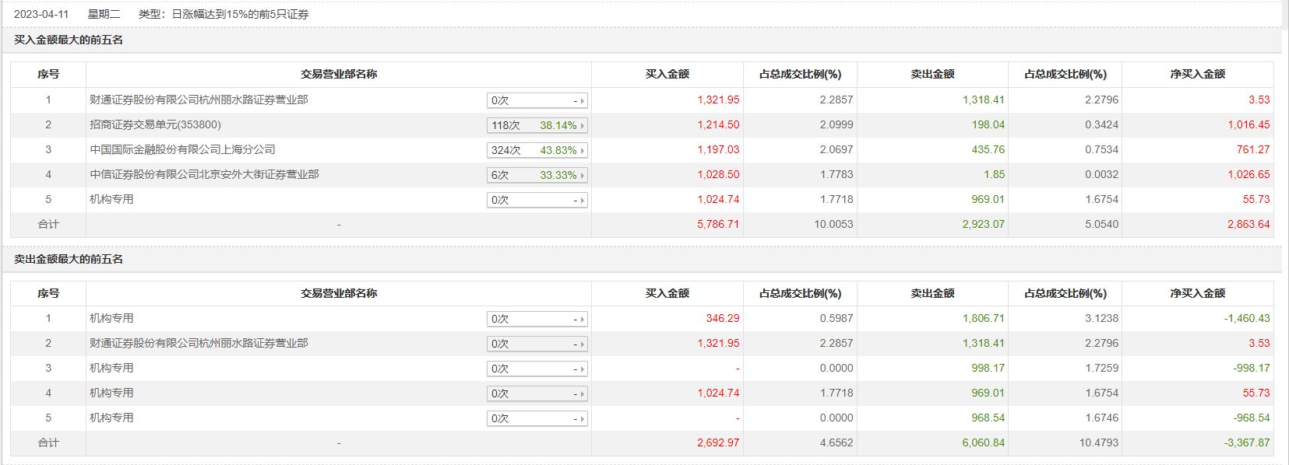Click 机构专用 in buy-table row 5
Screen dimensions: 1289x465
[111, 199]
